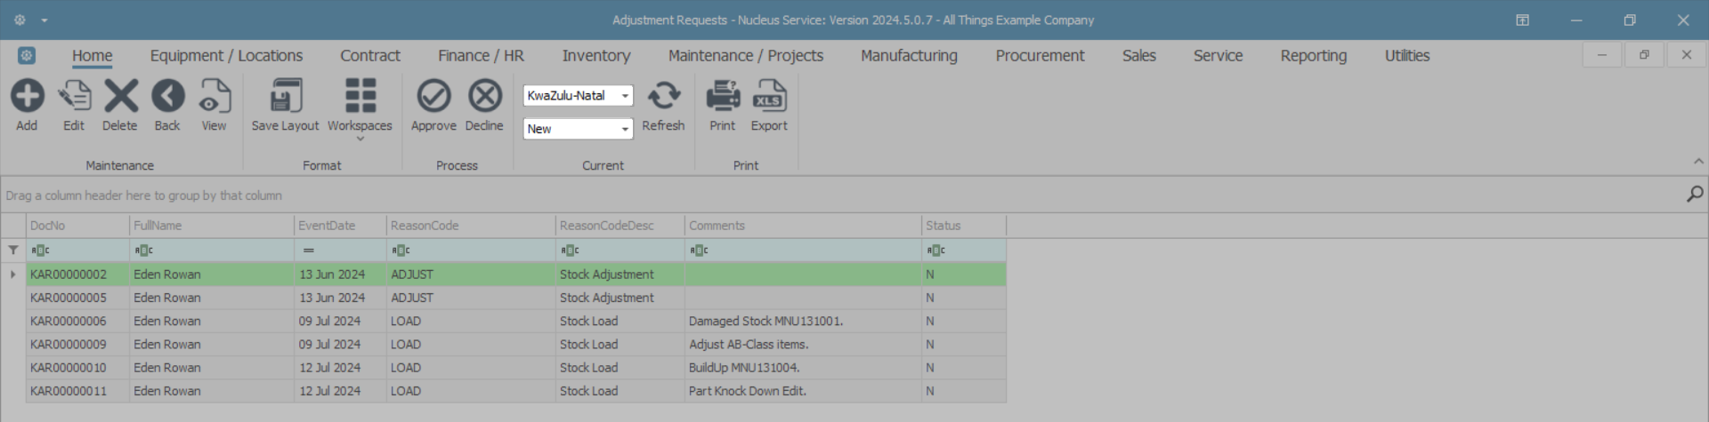Open the New status dropdown
Image resolution: width=1709 pixels, height=422 pixels.
[x=625, y=130]
